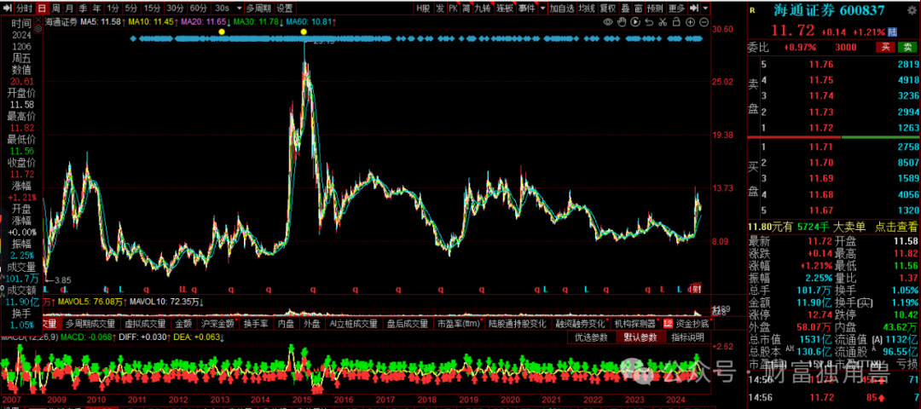Select the 换手率 indicator tab
Image resolution: width=921 pixels, height=409 pixels.
[x=256, y=323]
